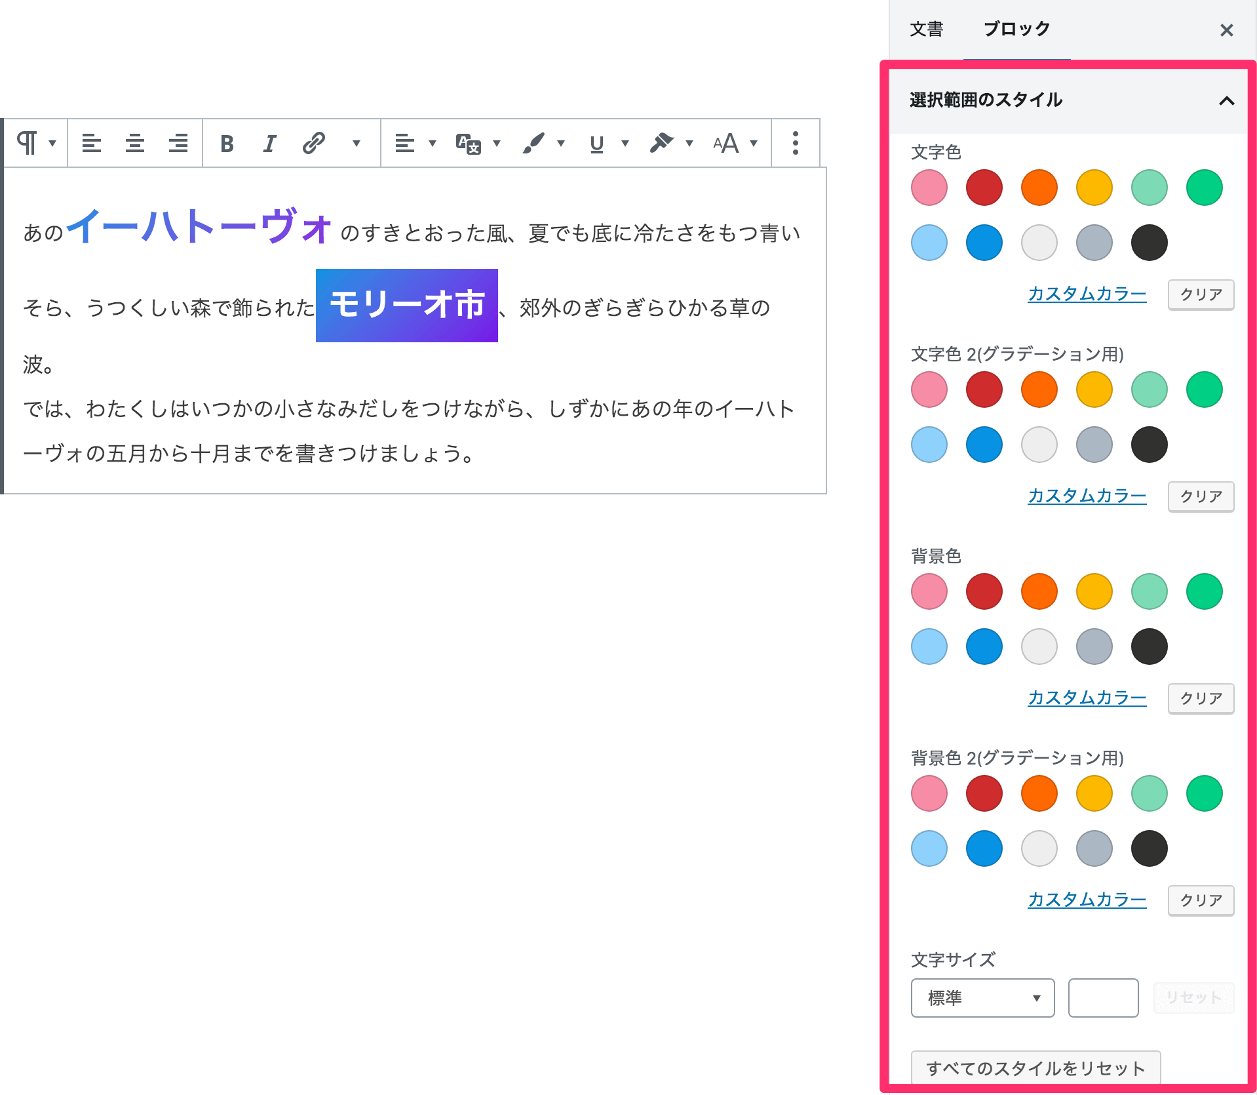Close the settings sidebar
Viewport: 1257px width, 1095px height.
click(x=1226, y=30)
